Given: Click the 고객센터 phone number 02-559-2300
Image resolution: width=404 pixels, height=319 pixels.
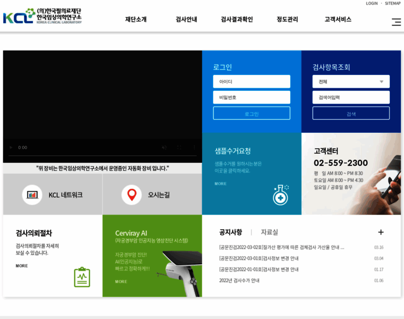Looking at the screenshot, I should (x=341, y=163).
